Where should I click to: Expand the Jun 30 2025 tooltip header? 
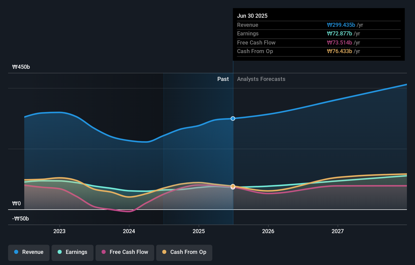pos(252,16)
